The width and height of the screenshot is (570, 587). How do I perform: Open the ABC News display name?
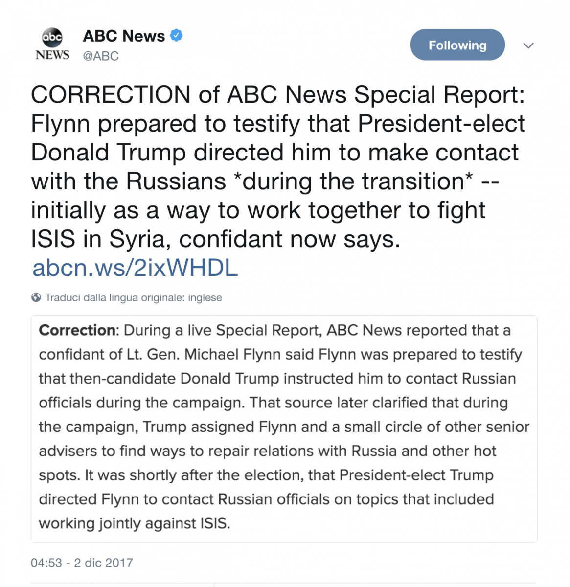124,36
